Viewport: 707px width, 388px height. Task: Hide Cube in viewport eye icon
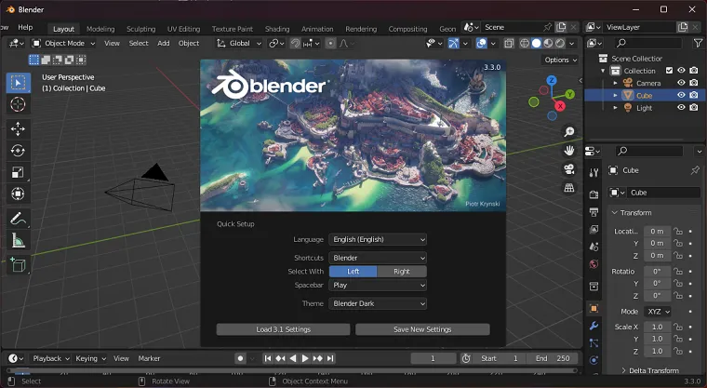pos(681,95)
